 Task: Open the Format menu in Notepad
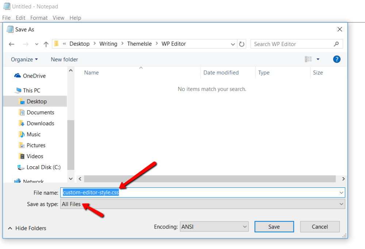coord(39,17)
